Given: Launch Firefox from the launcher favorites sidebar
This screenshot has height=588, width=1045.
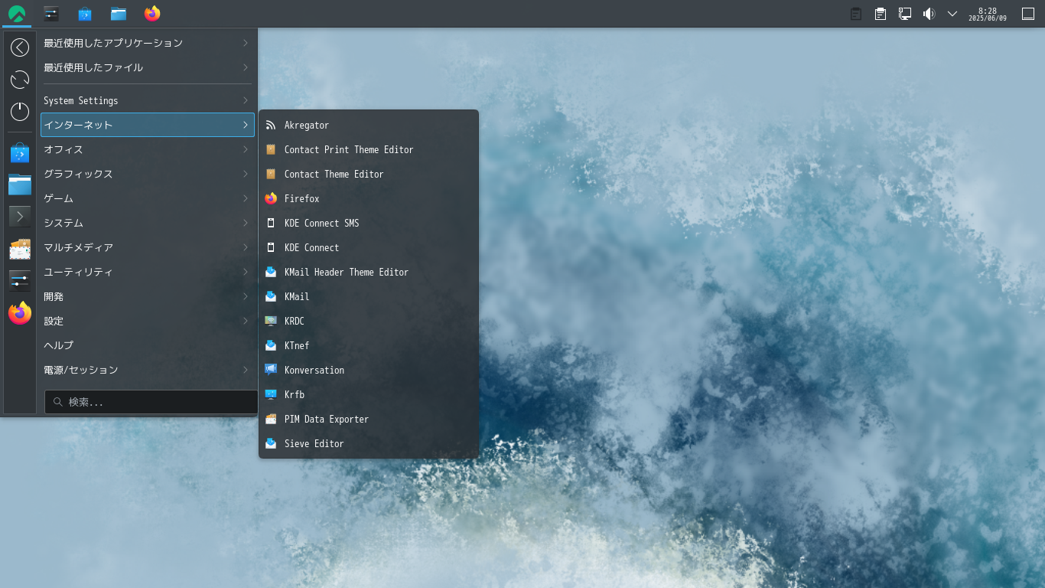Looking at the screenshot, I should click(x=20, y=312).
